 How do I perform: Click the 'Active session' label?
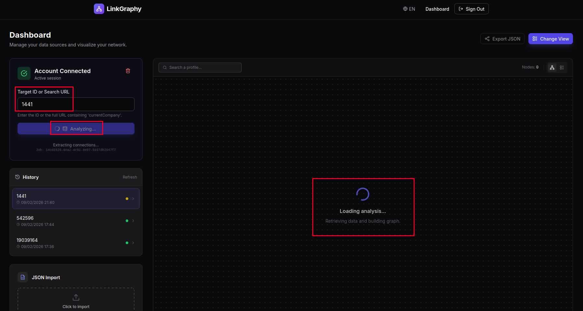[x=48, y=78]
